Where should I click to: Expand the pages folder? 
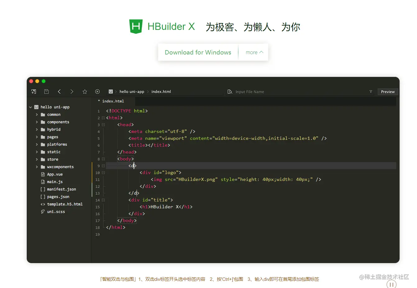[37, 137]
